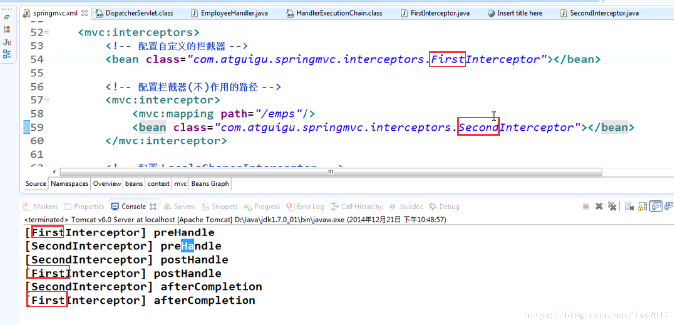
Task: Click the FirstInterceptor bean class on line 54
Action: tap(367, 60)
